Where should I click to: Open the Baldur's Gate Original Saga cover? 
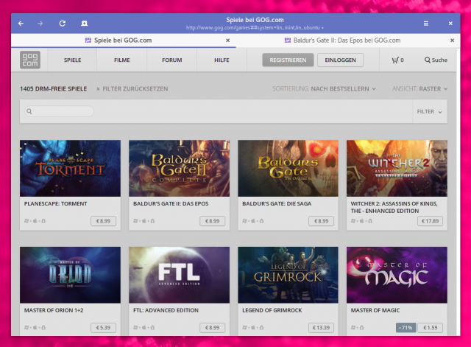288,169
